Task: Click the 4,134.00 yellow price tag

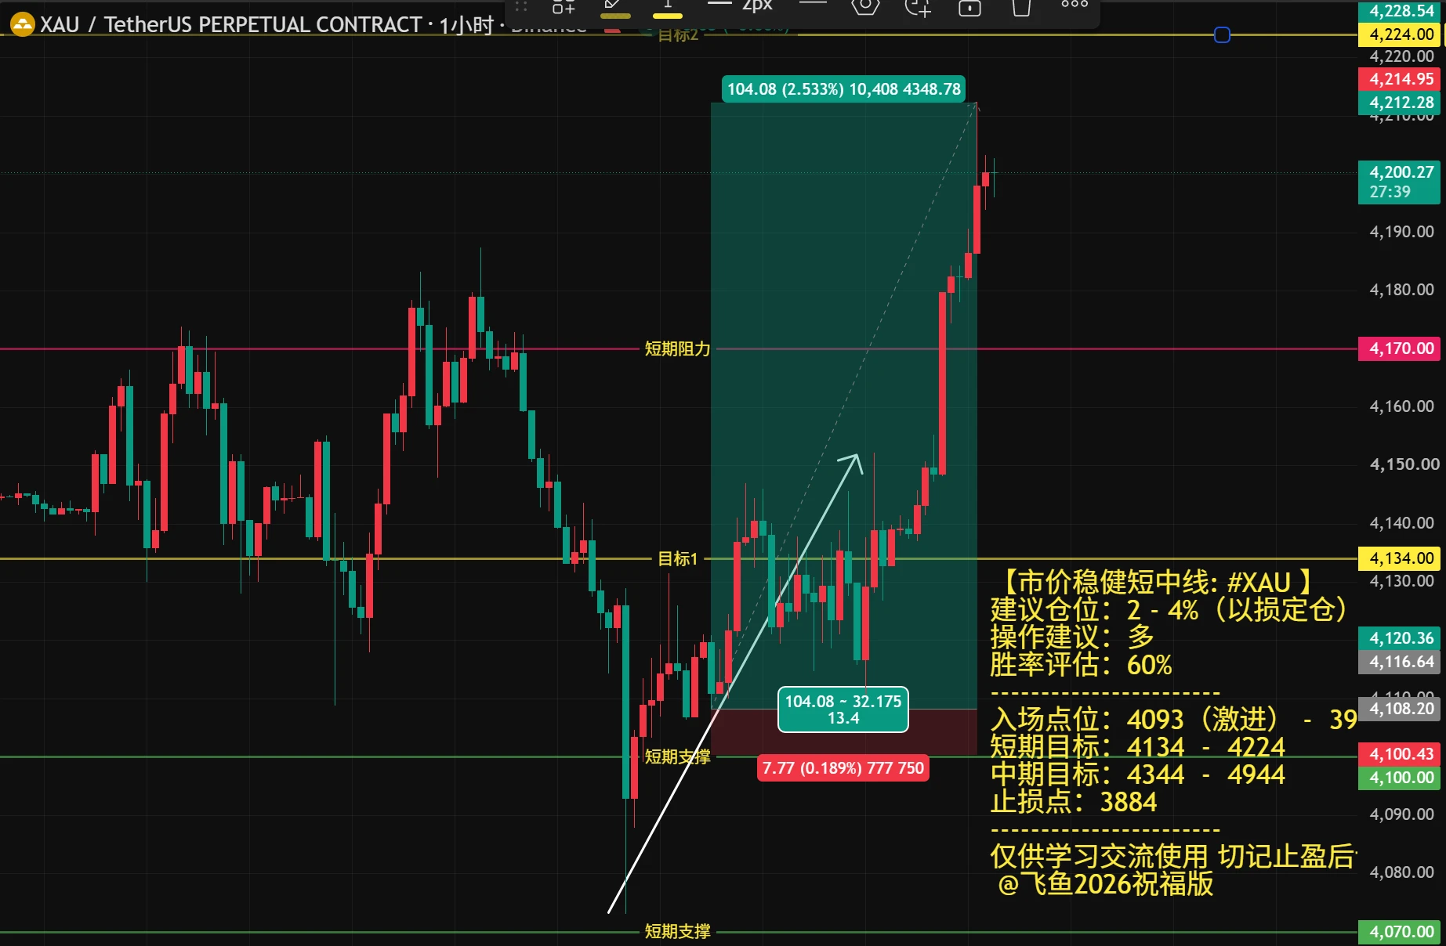Action: [1399, 558]
